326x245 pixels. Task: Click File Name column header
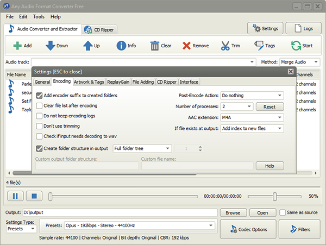point(16,74)
